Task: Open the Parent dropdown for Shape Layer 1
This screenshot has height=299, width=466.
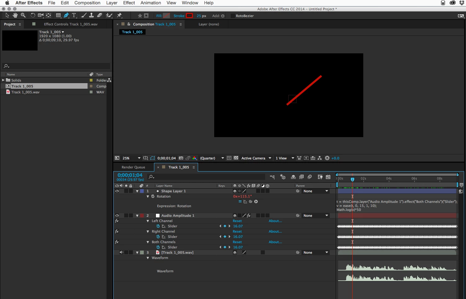Action: (x=315, y=191)
